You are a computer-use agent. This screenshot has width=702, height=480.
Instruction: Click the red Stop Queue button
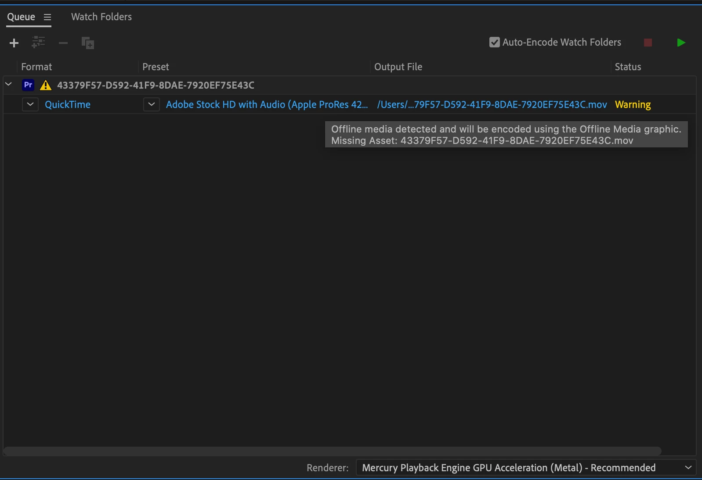coord(648,43)
